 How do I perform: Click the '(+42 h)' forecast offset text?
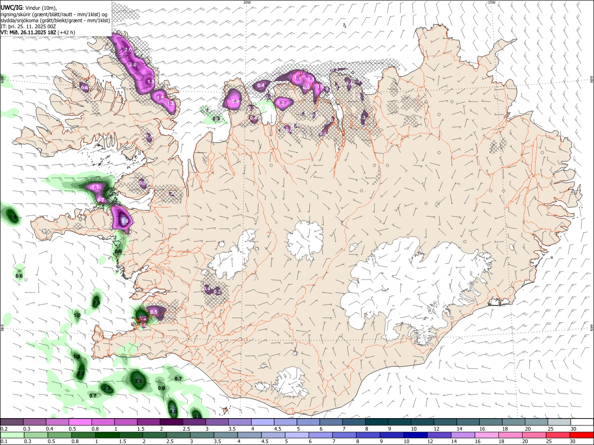click(66, 32)
